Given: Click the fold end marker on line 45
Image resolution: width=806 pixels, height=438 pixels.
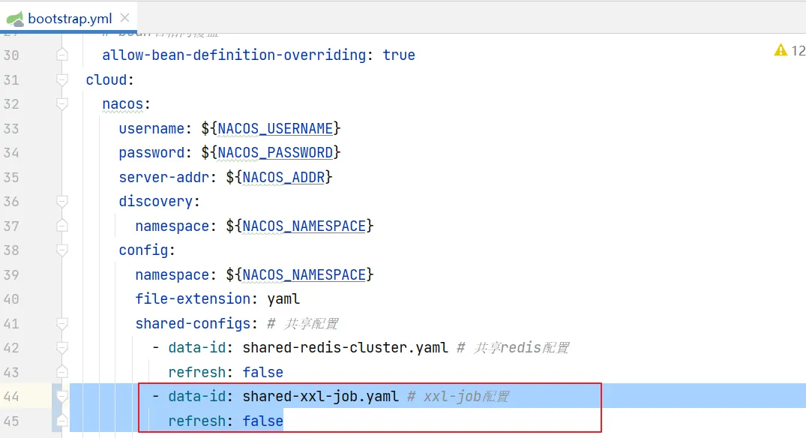Looking at the screenshot, I should (x=62, y=421).
